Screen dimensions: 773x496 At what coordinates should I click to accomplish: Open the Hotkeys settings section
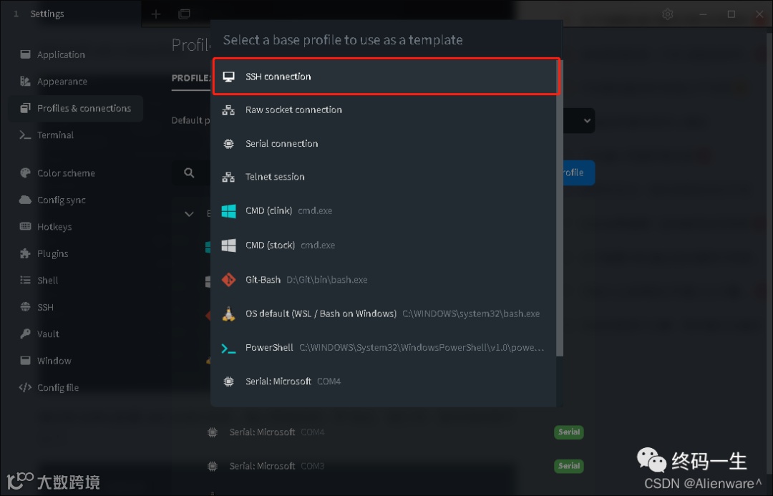tap(54, 227)
